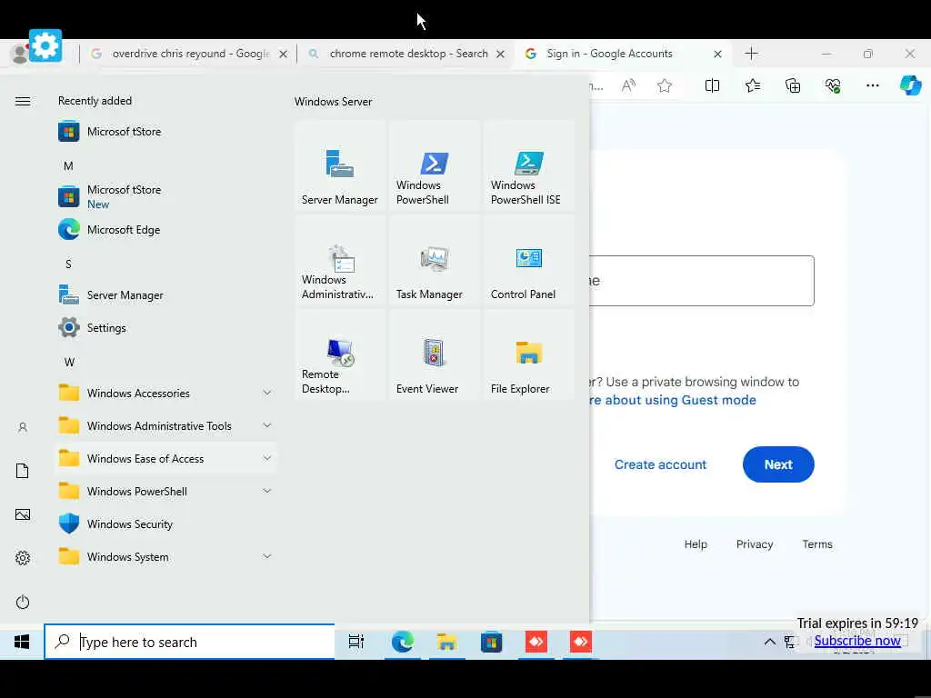This screenshot has height=698, width=931.
Task: Open Windows Security from the app list
Action: pyautogui.click(x=165, y=524)
